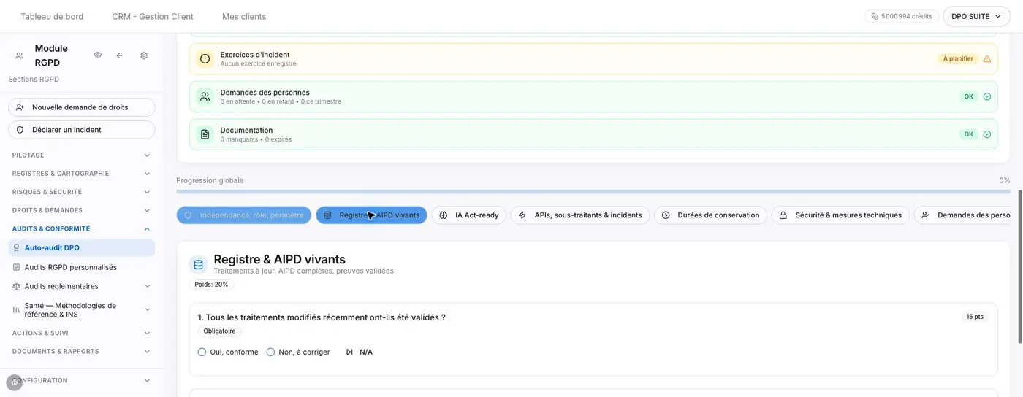
Task: Go to Mes clients
Action: point(244,16)
